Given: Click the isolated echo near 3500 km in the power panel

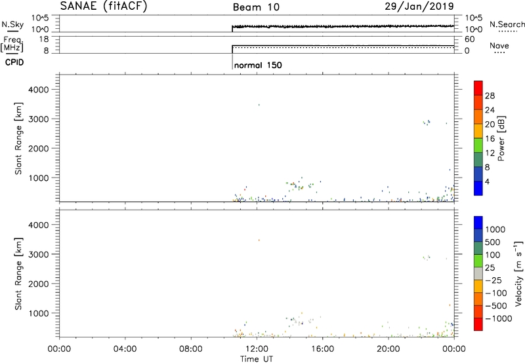Looking at the screenshot, I should 259,105.
